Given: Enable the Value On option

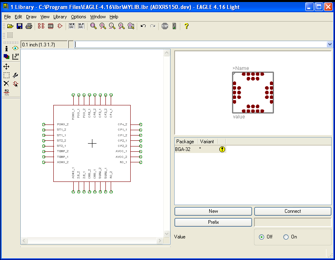Looking at the screenshot, I should coord(285,237).
